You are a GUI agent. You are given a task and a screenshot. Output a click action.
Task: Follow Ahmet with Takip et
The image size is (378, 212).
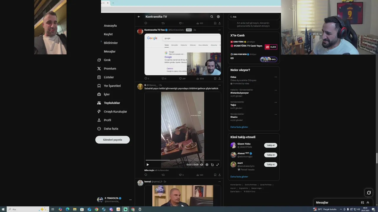point(271,155)
